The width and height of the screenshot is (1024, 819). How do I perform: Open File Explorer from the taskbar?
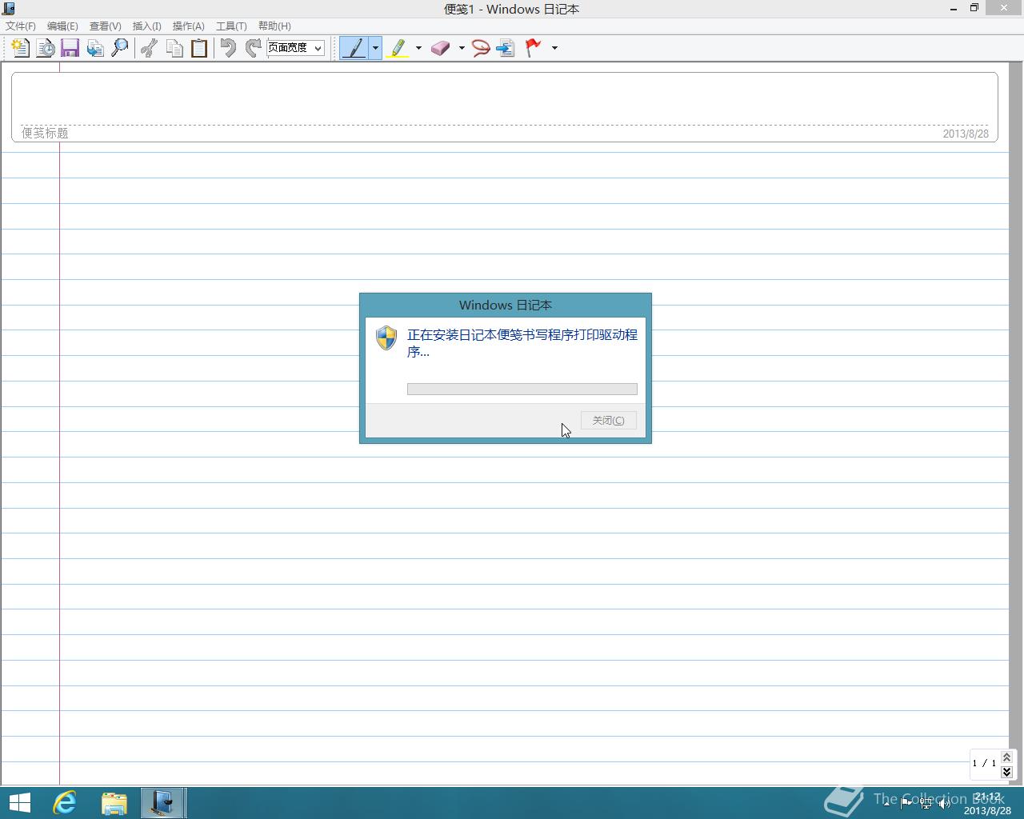click(x=114, y=803)
